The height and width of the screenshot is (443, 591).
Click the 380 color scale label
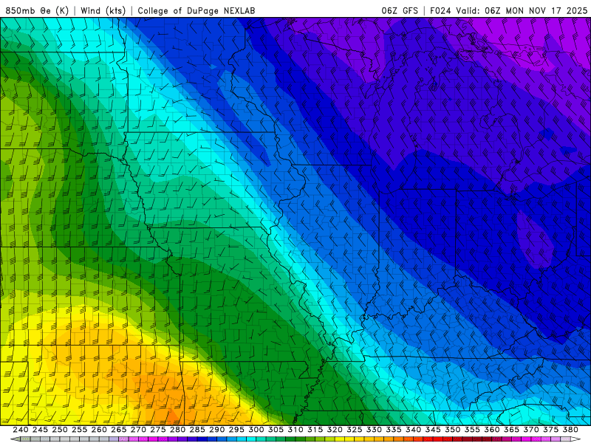point(570,430)
